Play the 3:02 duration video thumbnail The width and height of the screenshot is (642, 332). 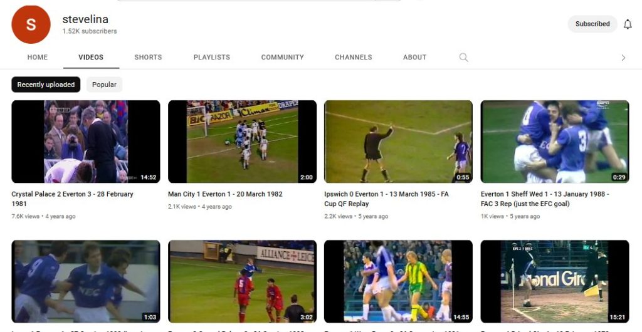click(x=242, y=281)
